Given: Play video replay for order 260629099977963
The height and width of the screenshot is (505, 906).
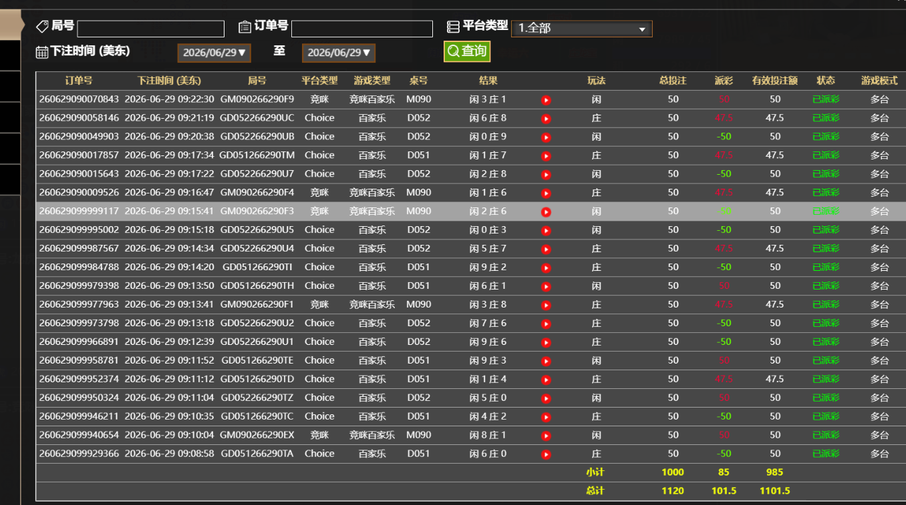Looking at the screenshot, I should 546,306.
